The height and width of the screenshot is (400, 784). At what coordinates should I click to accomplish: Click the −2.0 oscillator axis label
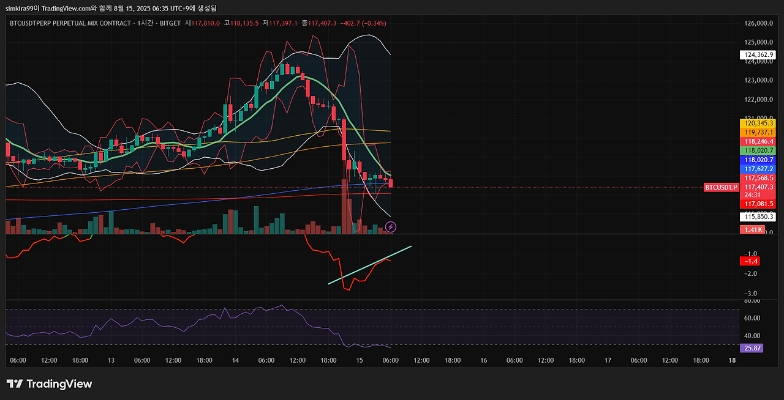pyautogui.click(x=751, y=273)
